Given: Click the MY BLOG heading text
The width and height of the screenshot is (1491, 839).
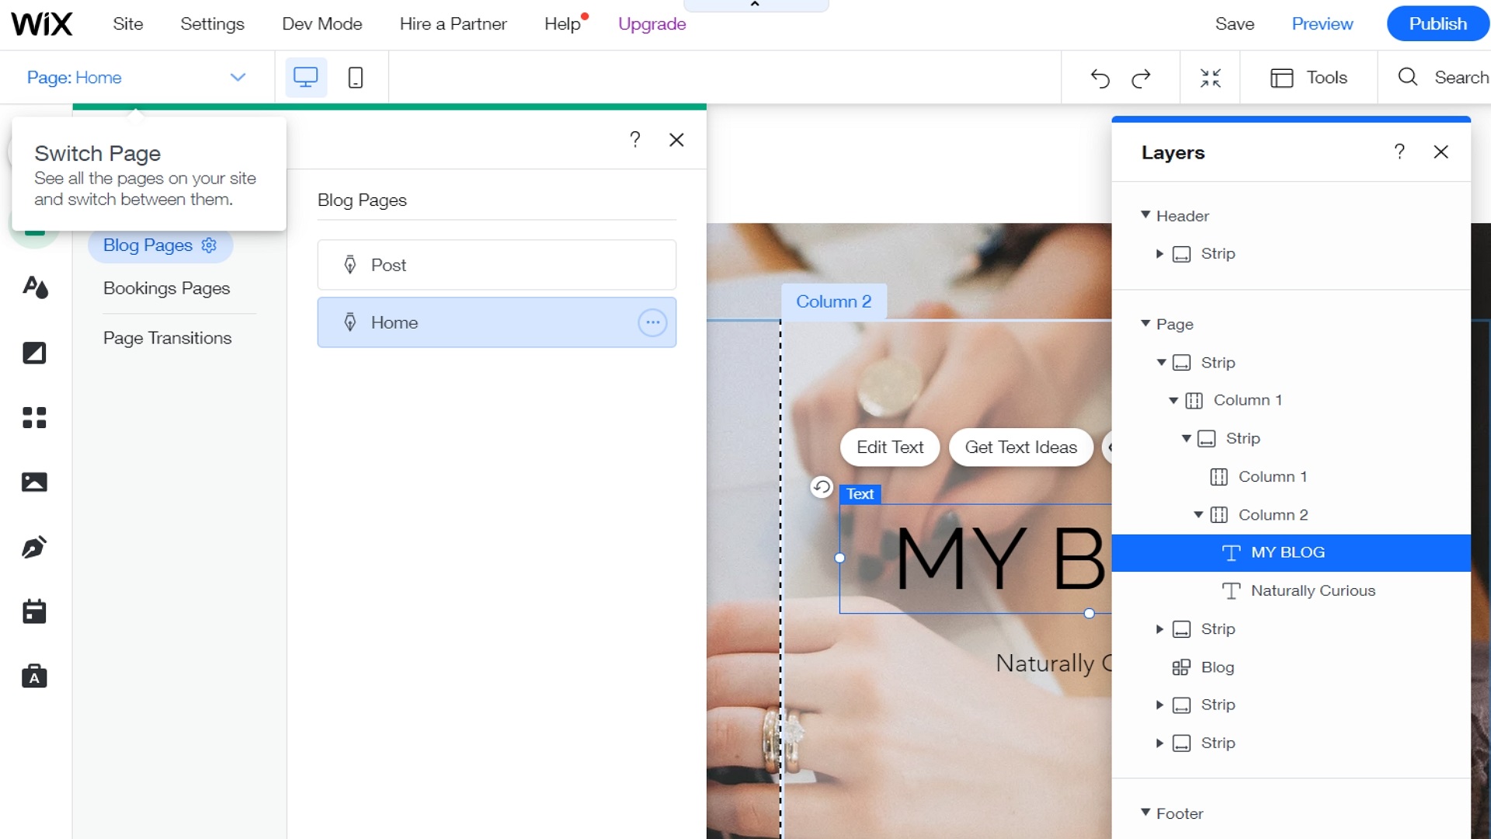Looking at the screenshot, I should pos(1002,559).
